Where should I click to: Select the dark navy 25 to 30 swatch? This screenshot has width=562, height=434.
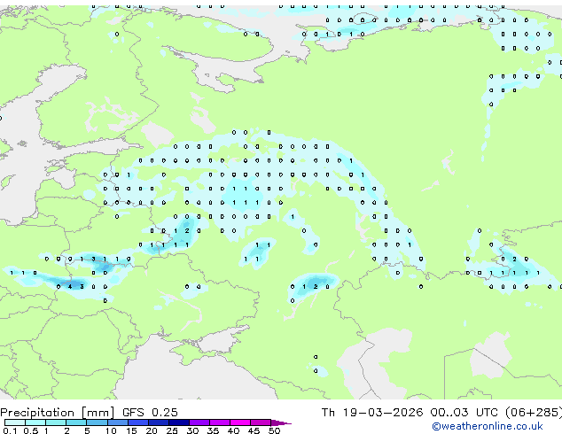click(179, 422)
